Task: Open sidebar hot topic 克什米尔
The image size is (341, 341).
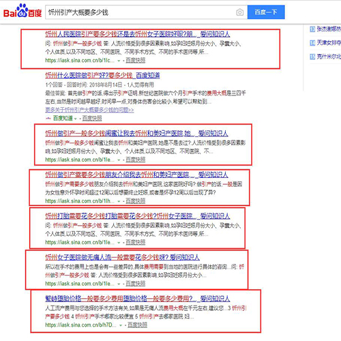Action: [x=329, y=57]
